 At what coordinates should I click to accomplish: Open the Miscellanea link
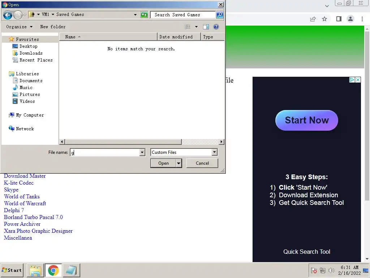(x=18, y=238)
